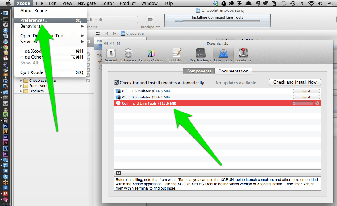Screen dimensions: 337x206
Task: Expand the Frameworks folder in navigator
Action: tap(21, 86)
